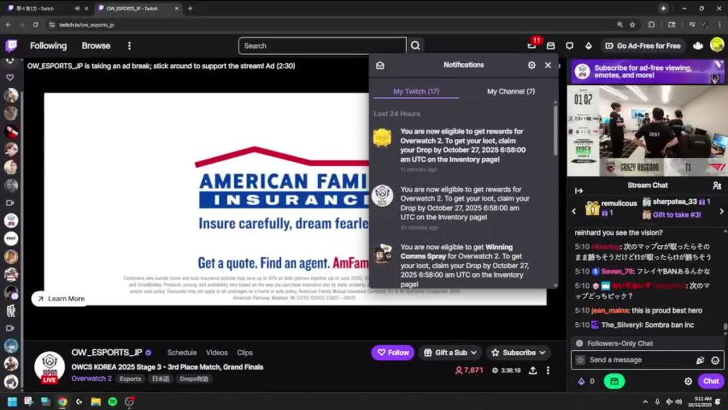Close the Notifications panel

548,65
